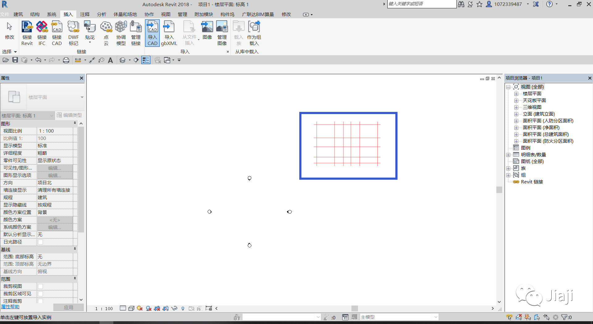Open the 管理 ribbon tab

tap(183, 14)
